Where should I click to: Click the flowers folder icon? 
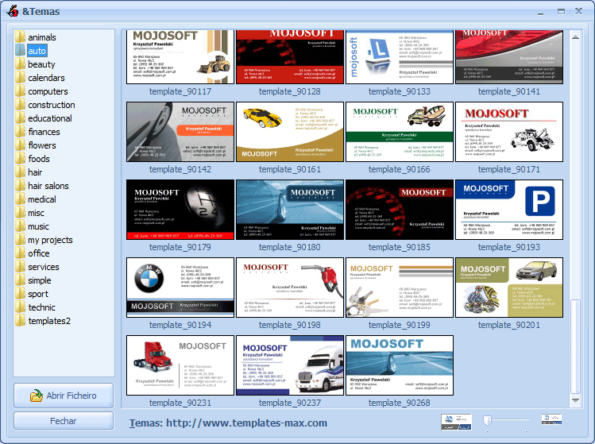(x=20, y=145)
